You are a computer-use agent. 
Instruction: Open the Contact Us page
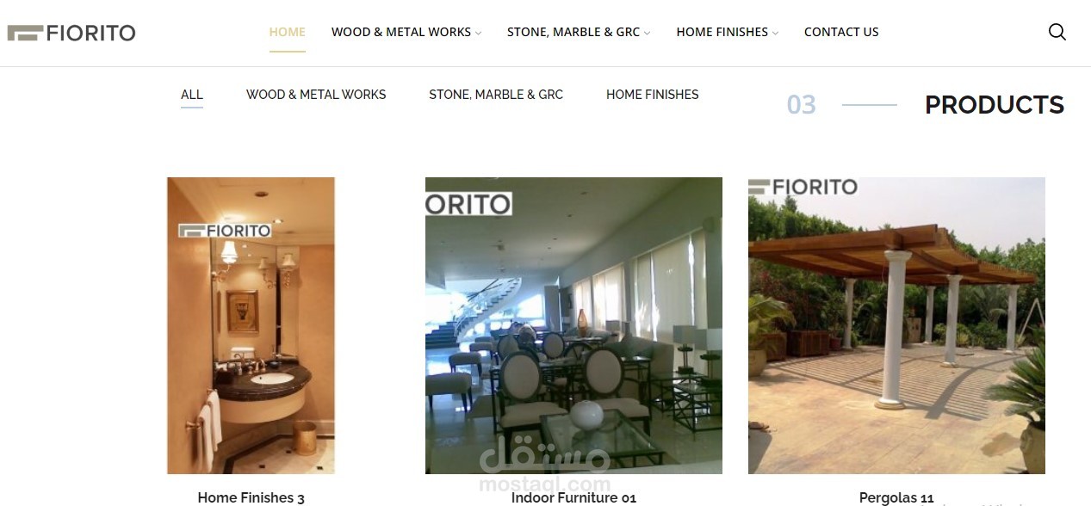841,32
